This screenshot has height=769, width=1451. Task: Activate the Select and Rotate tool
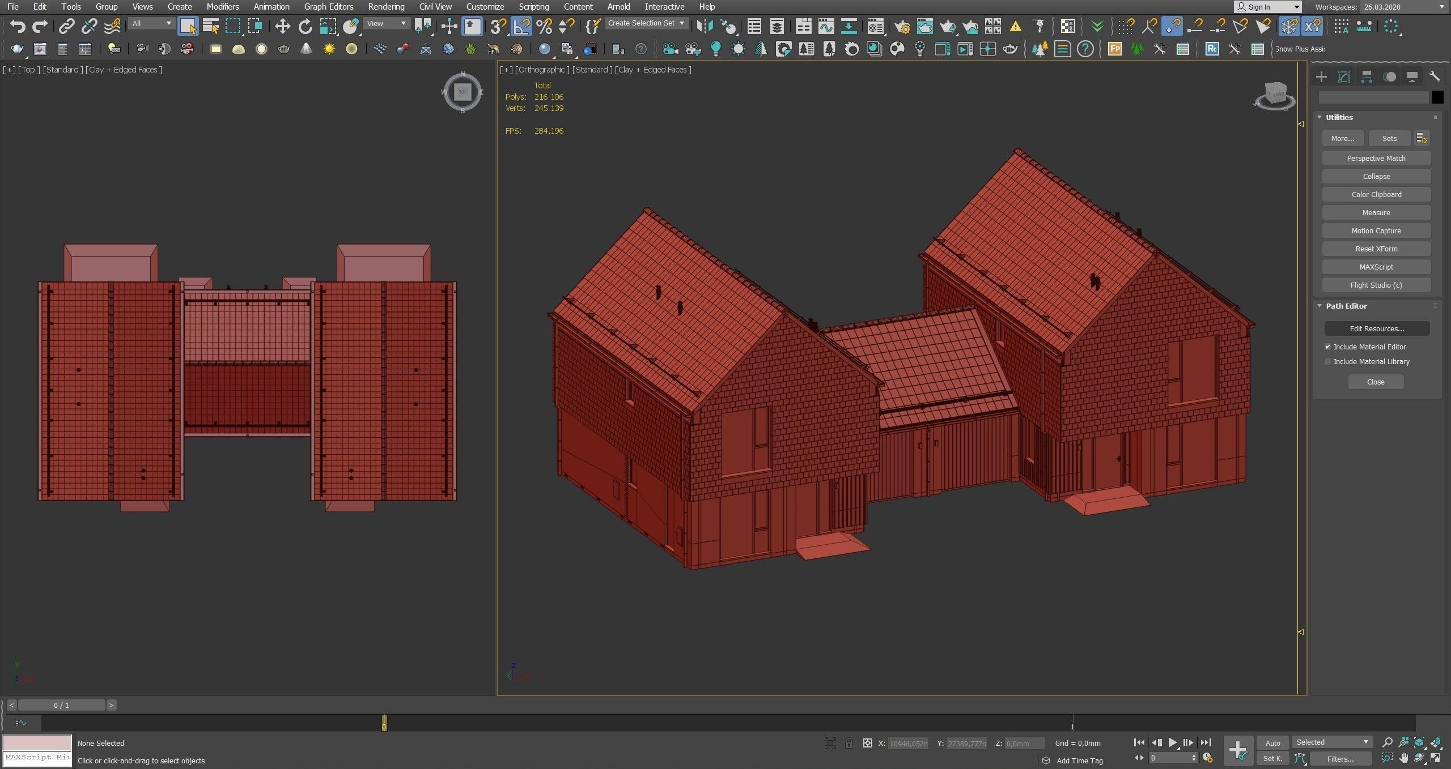pyautogui.click(x=305, y=26)
